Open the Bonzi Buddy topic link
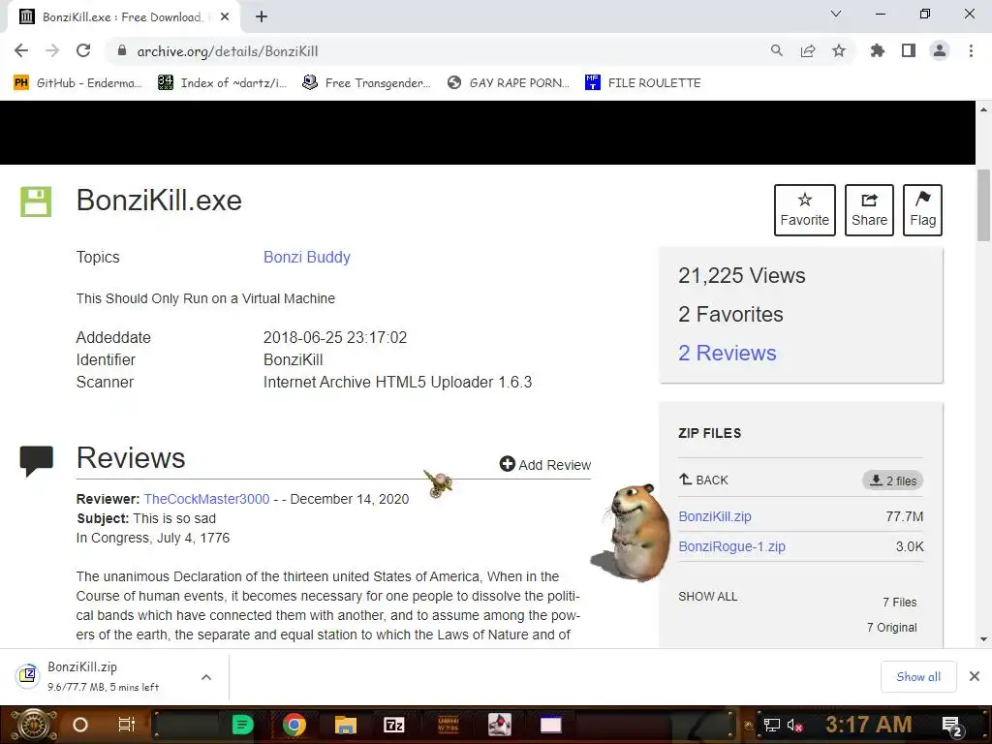 pos(307,257)
